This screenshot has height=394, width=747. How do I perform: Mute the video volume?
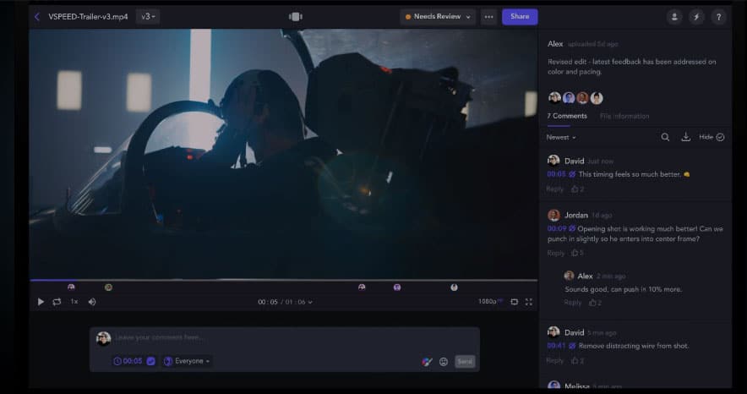[92, 302]
